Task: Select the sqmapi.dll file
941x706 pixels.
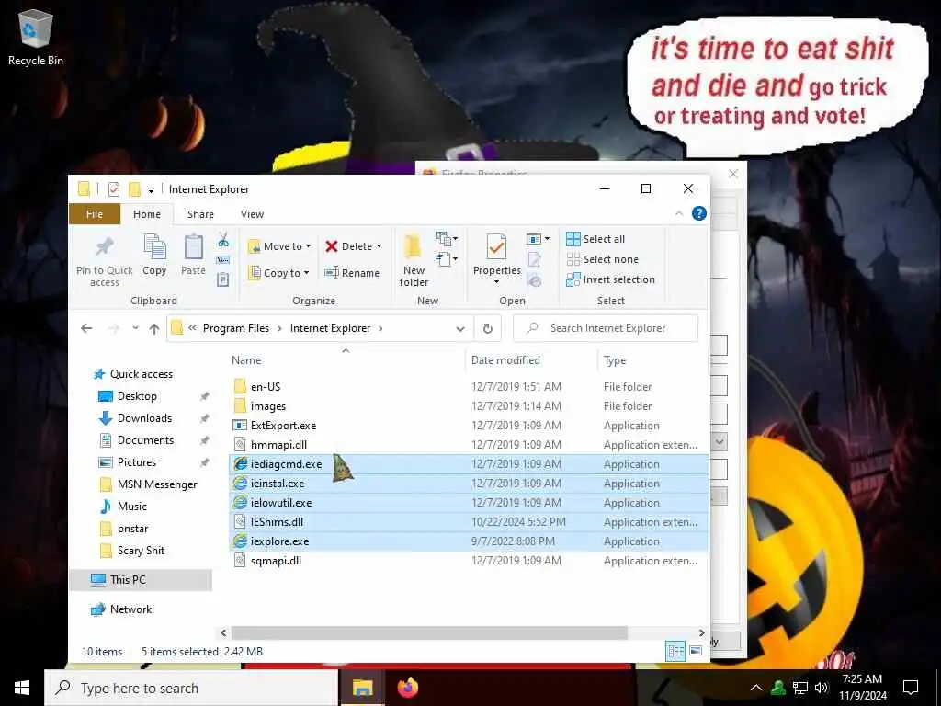Action: [276, 561]
